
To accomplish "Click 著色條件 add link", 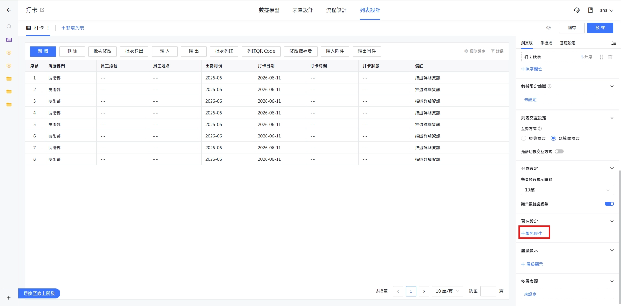I will pyautogui.click(x=531, y=233).
